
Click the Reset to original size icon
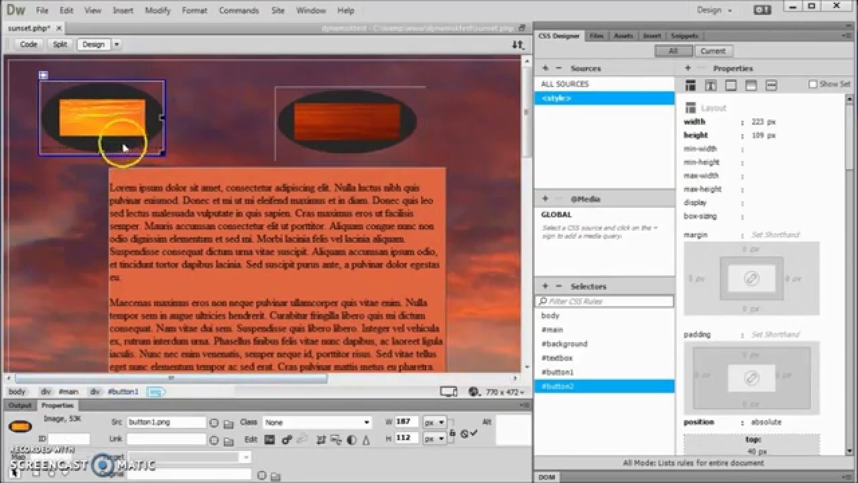pyautogui.click(x=464, y=433)
